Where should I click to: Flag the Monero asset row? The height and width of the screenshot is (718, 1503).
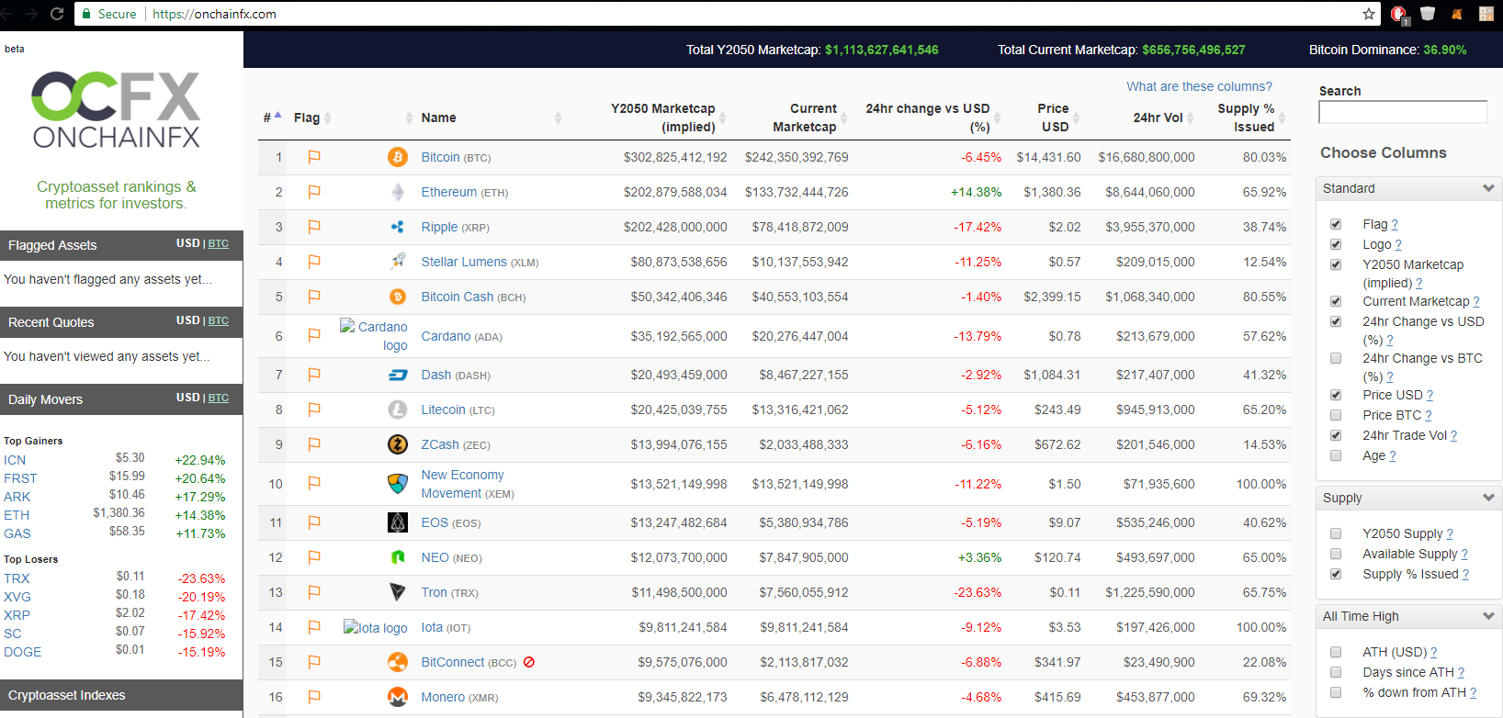[x=314, y=697]
